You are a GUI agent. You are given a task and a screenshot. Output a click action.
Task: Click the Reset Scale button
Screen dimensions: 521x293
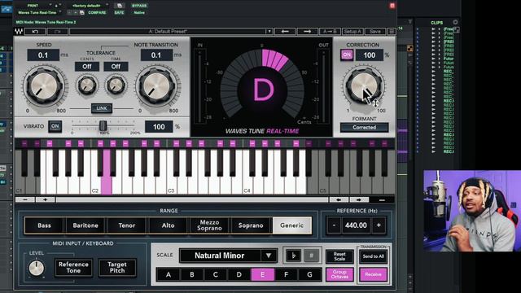pos(339,256)
